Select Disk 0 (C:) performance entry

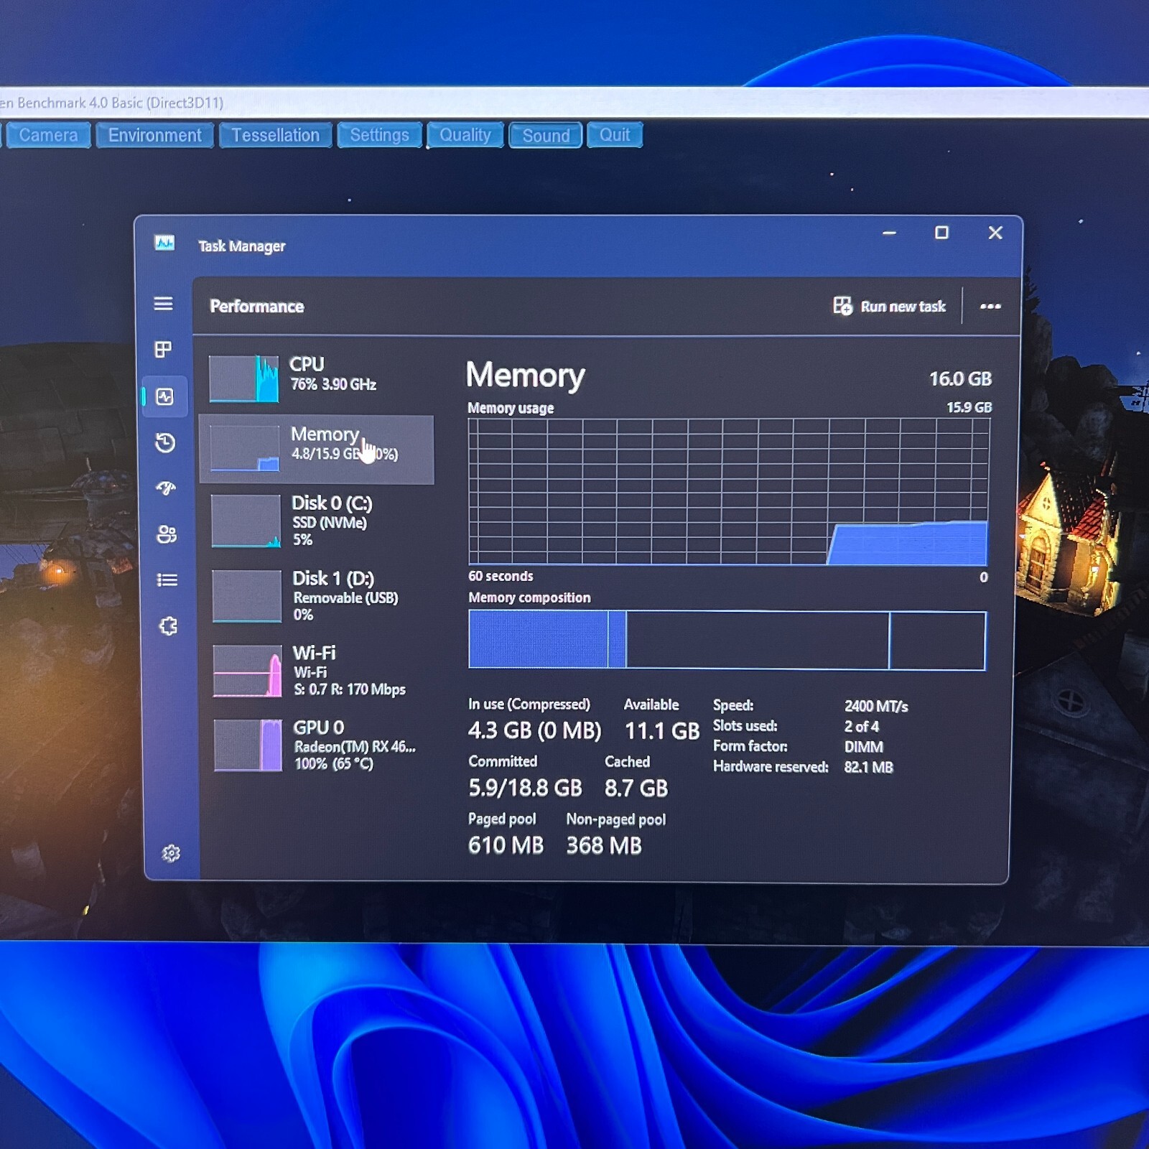(x=318, y=521)
